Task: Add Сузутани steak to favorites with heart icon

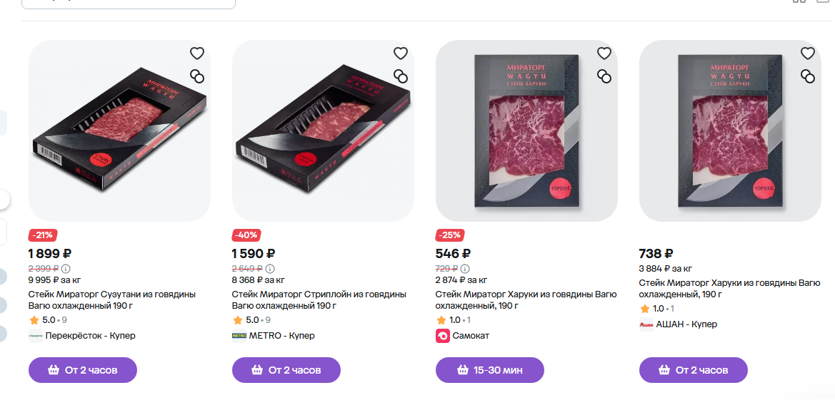Action: pyautogui.click(x=197, y=53)
